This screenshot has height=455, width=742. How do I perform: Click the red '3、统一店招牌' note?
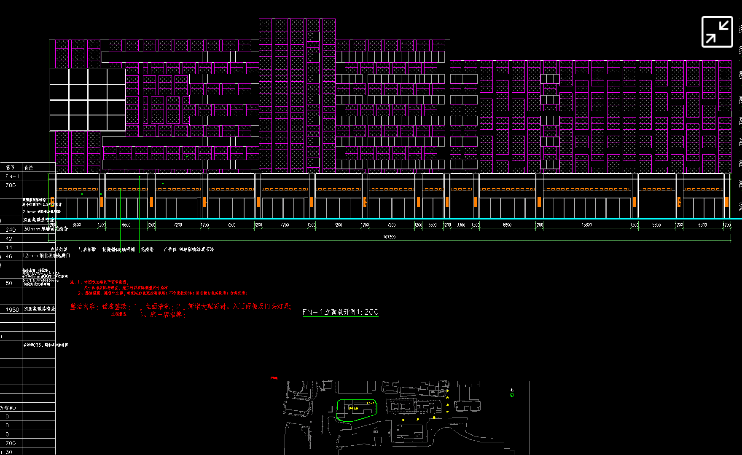point(161,315)
